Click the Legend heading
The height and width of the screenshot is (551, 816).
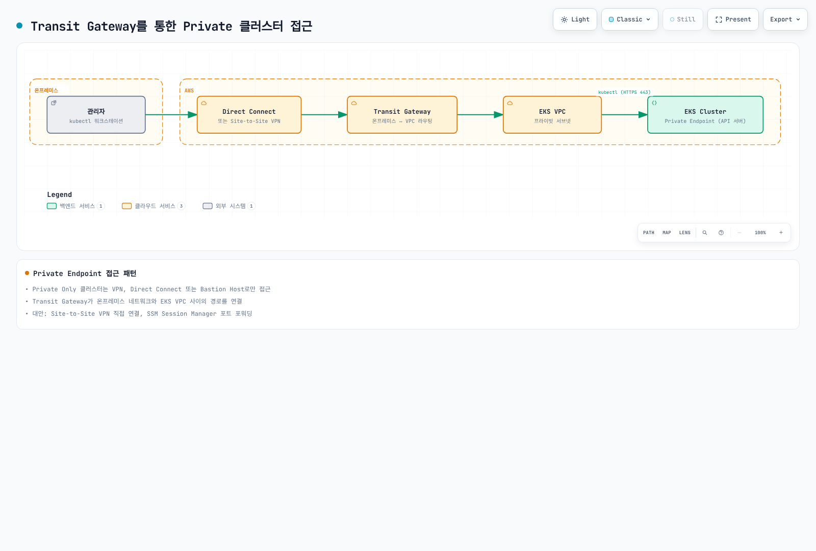point(60,194)
